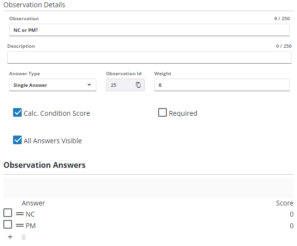Screen dimensions: 297x246
Task: Toggle the Calc. Condition Score checkbox
Action: (x=17, y=113)
